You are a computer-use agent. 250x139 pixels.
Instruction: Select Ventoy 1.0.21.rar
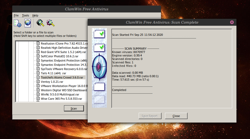click(x=52, y=82)
